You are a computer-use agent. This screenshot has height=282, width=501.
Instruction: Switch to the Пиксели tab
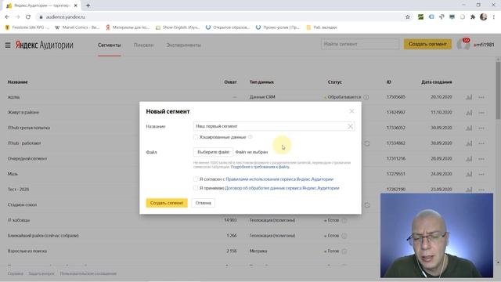tap(143, 45)
